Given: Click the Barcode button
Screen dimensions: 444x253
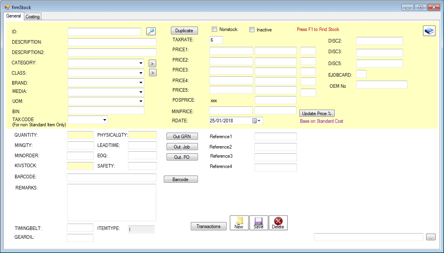Looking at the screenshot, I should click(x=180, y=180).
